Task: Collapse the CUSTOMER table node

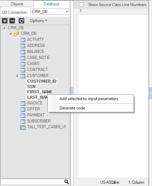Action: (17, 76)
